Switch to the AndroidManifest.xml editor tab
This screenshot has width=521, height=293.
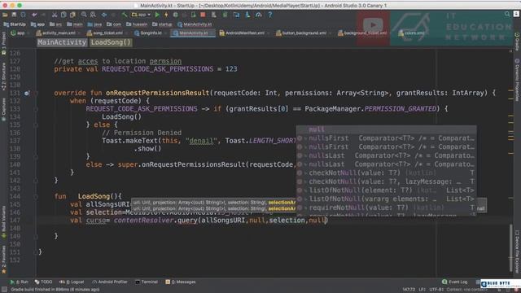pos(243,33)
